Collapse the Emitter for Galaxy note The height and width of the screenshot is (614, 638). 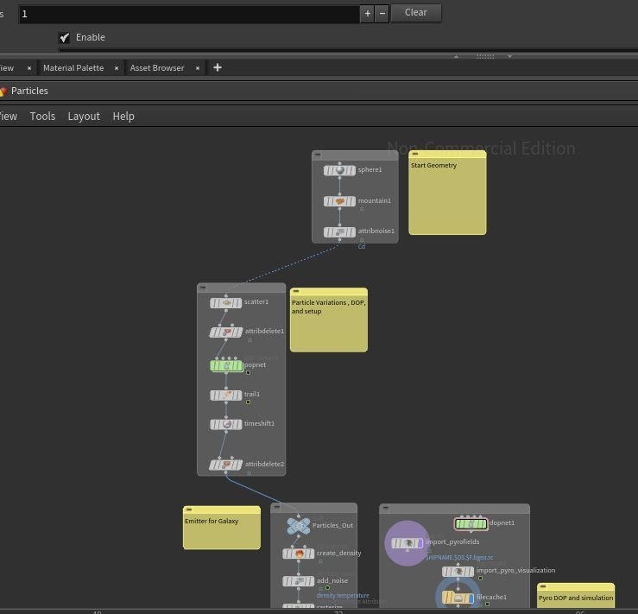tap(189, 510)
